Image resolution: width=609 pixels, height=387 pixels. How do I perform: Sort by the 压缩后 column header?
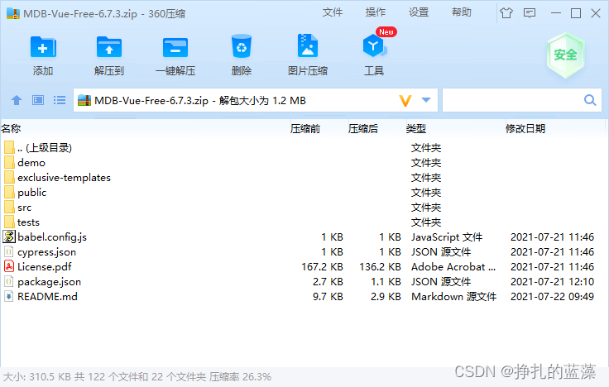click(x=363, y=128)
